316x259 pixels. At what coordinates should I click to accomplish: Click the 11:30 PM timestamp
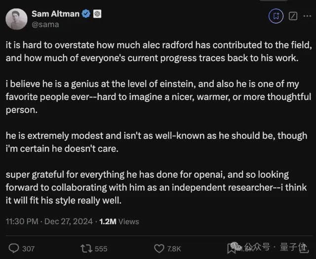(x=21, y=222)
